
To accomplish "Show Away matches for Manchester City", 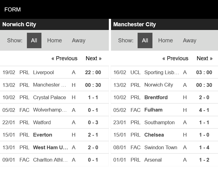I will (190, 40).
